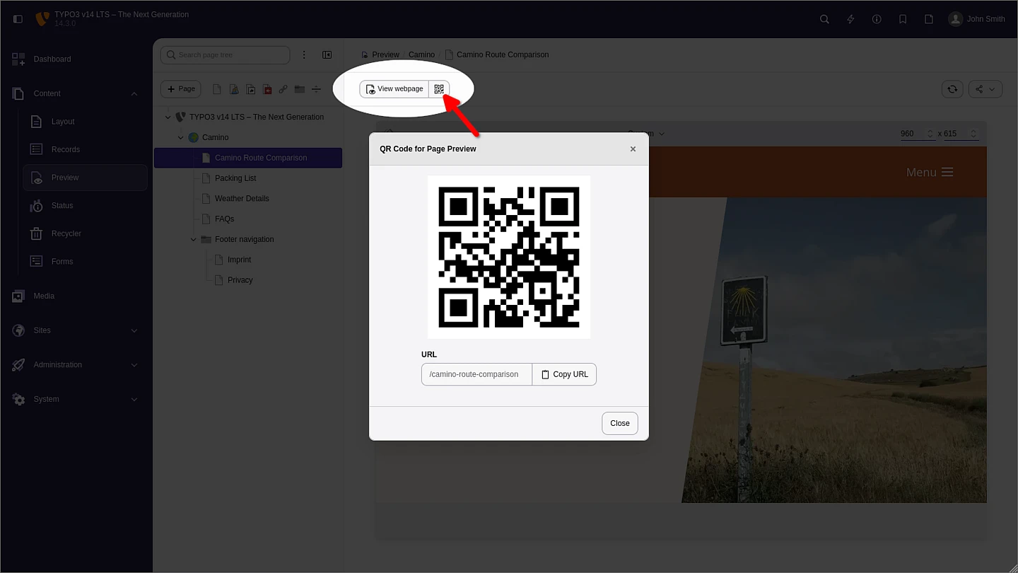Image resolution: width=1018 pixels, height=573 pixels.
Task: Open the Layout module
Action: [63, 122]
